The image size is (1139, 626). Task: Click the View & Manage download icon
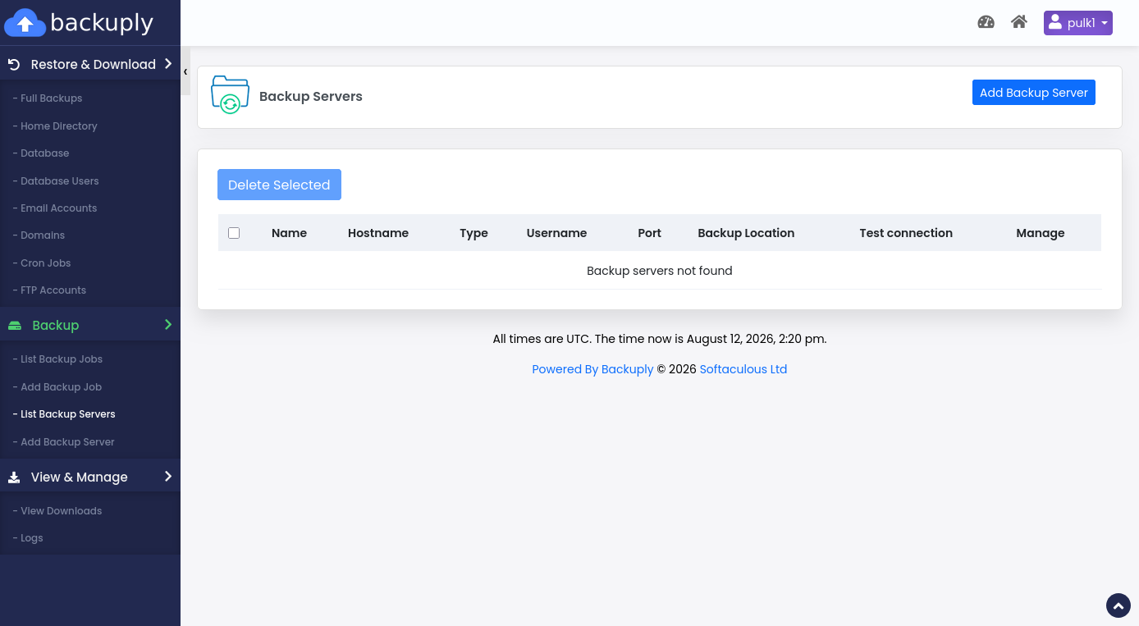click(14, 477)
